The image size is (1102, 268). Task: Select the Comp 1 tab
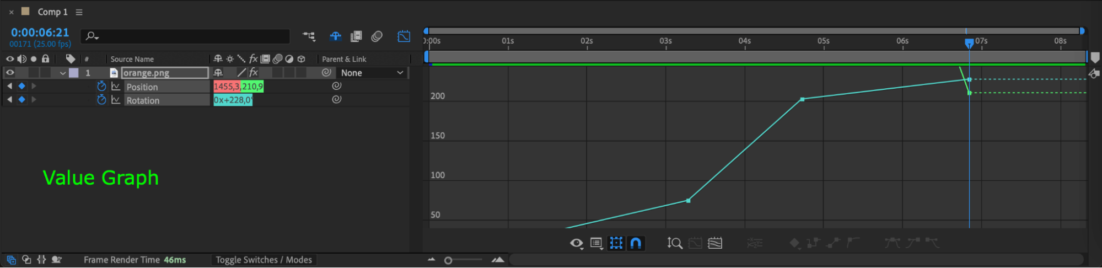[x=52, y=12]
